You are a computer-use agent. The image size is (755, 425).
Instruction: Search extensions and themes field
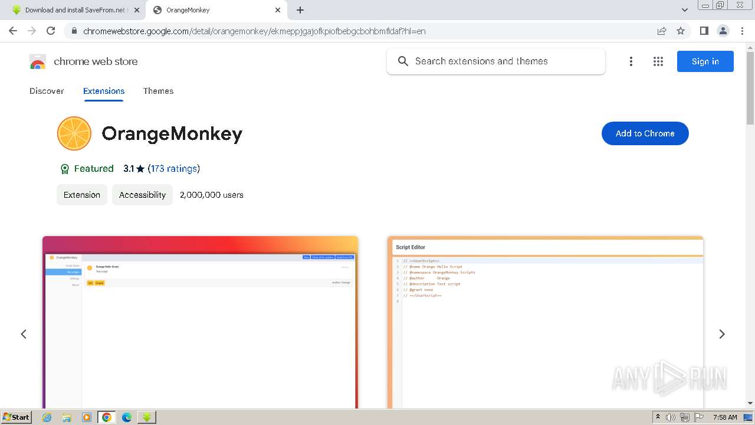tap(496, 61)
